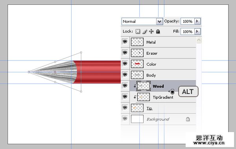Click the lock all padlock icon
The width and height of the screenshot is (236, 149).
[x=158, y=31]
